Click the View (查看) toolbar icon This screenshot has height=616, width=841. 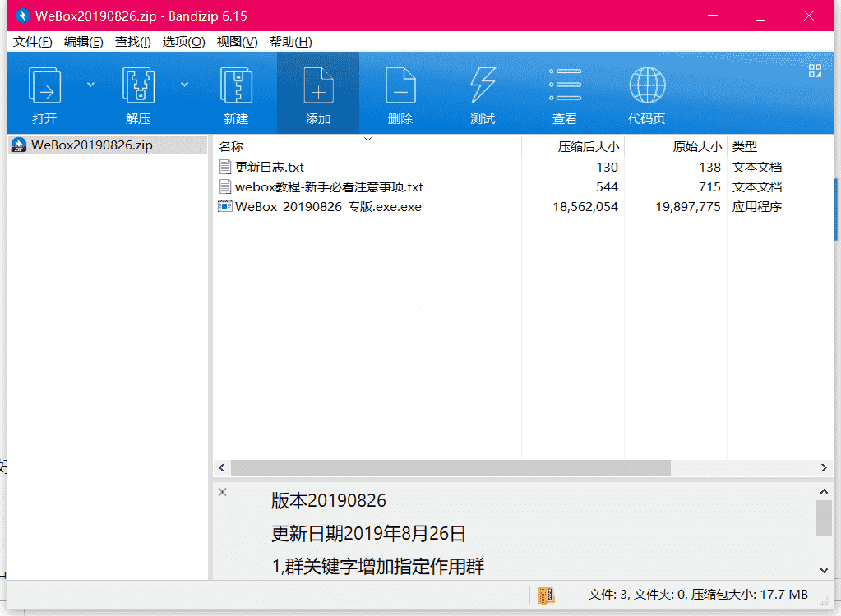coord(565,85)
